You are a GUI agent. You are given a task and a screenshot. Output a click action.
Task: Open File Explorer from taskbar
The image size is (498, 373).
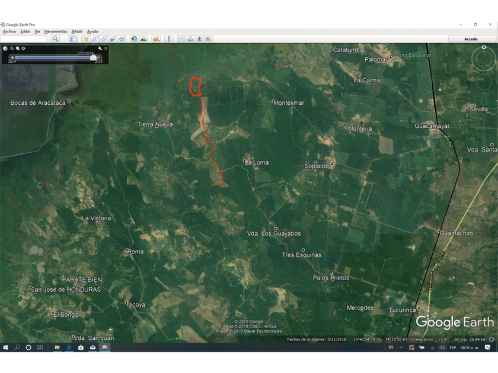coord(57,348)
